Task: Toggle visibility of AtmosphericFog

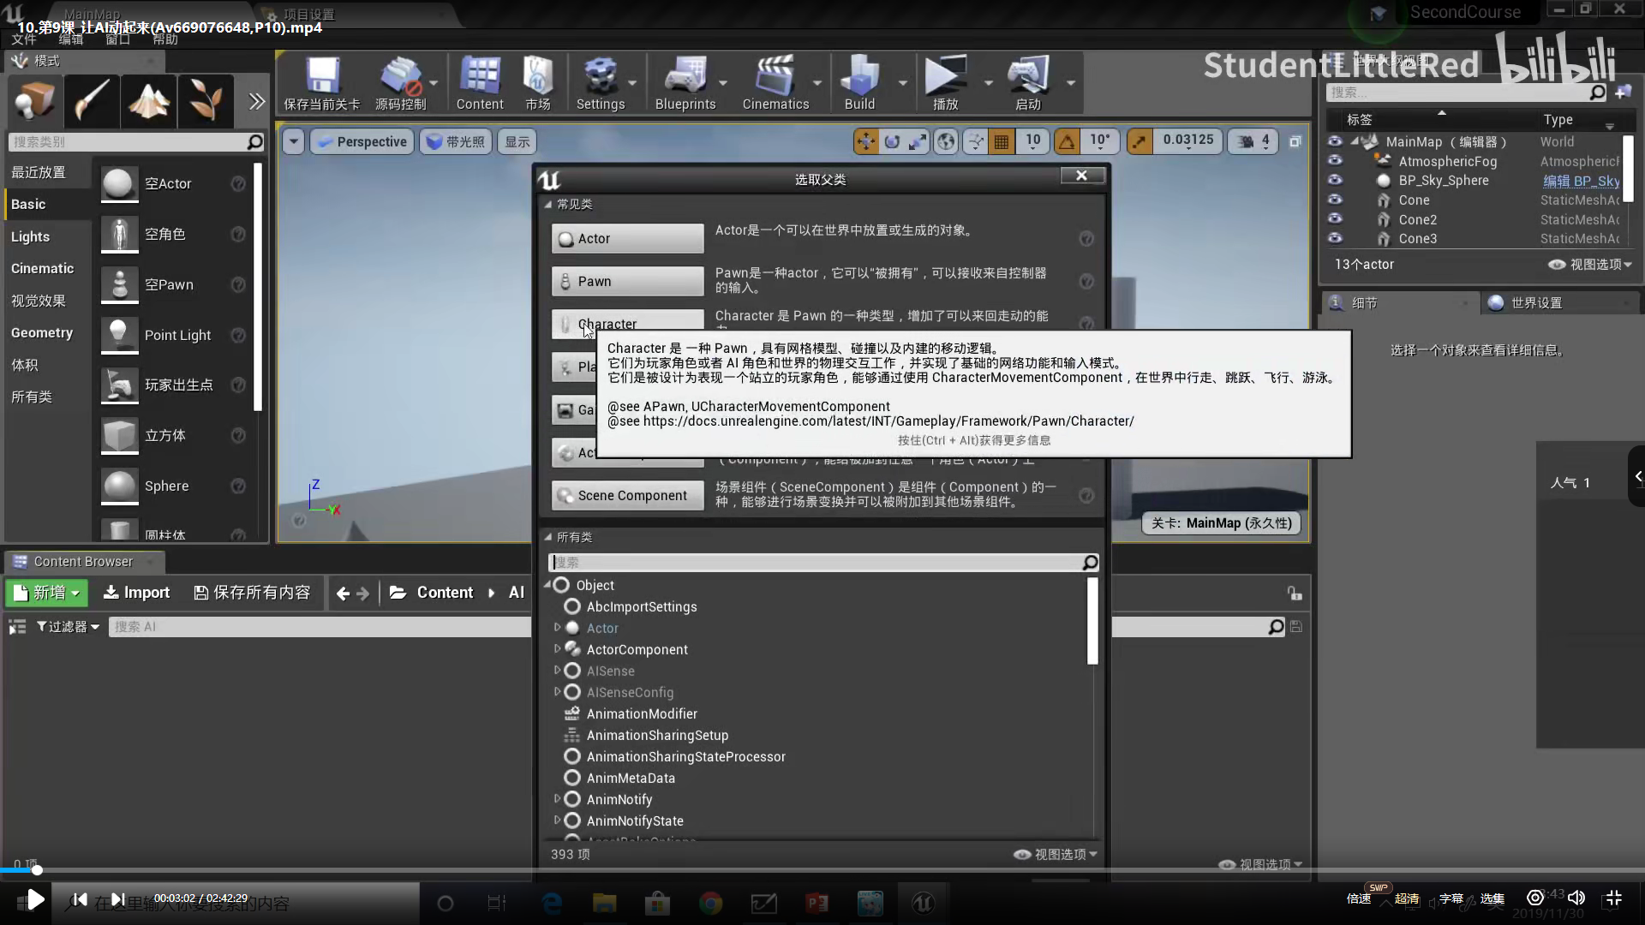Action: tap(1335, 160)
